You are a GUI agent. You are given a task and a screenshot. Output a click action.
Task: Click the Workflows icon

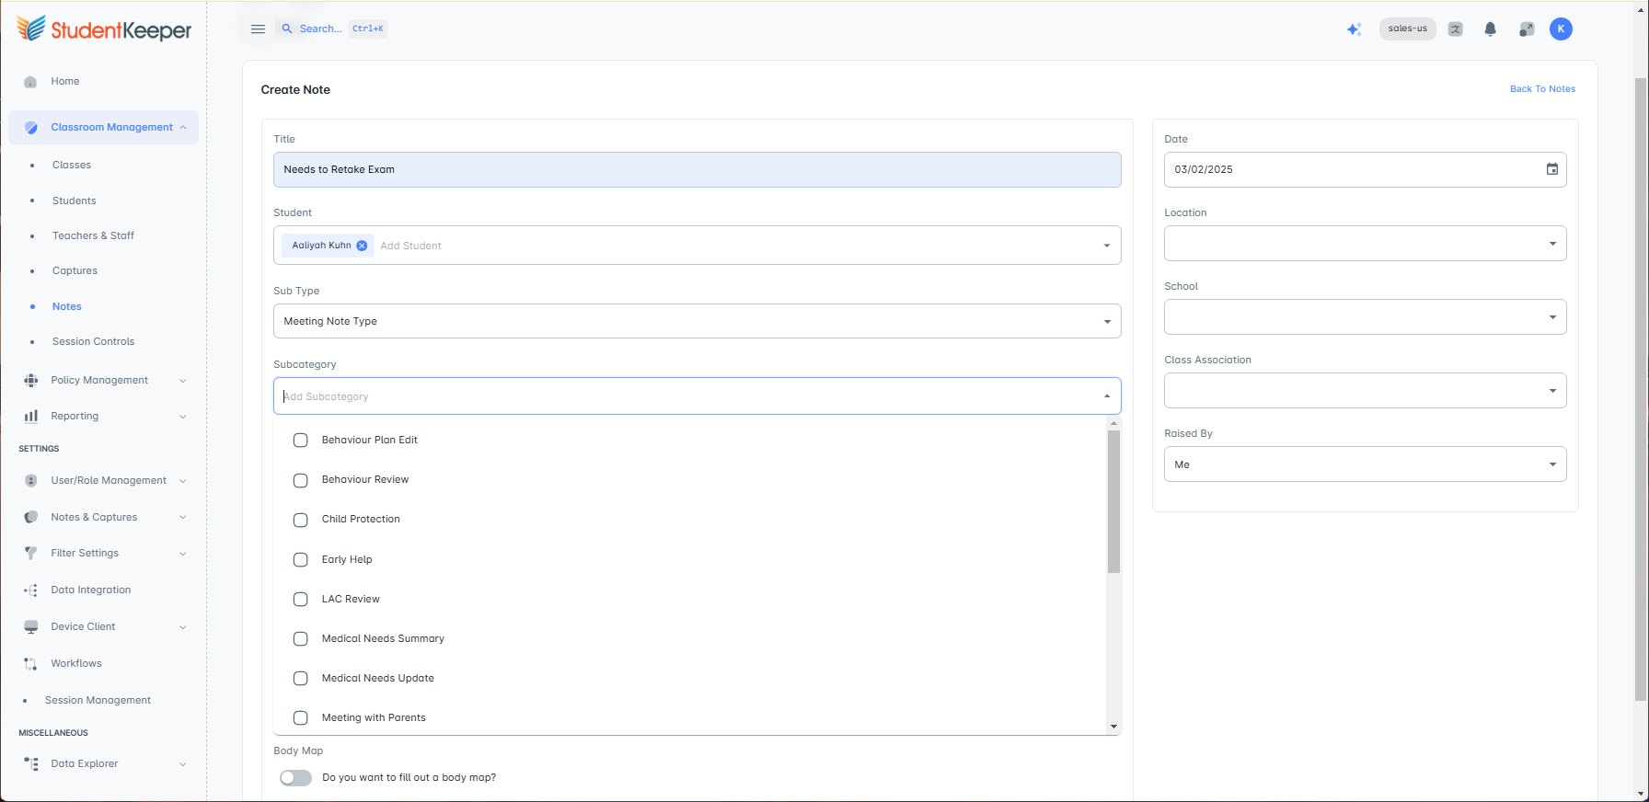tap(31, 664)
